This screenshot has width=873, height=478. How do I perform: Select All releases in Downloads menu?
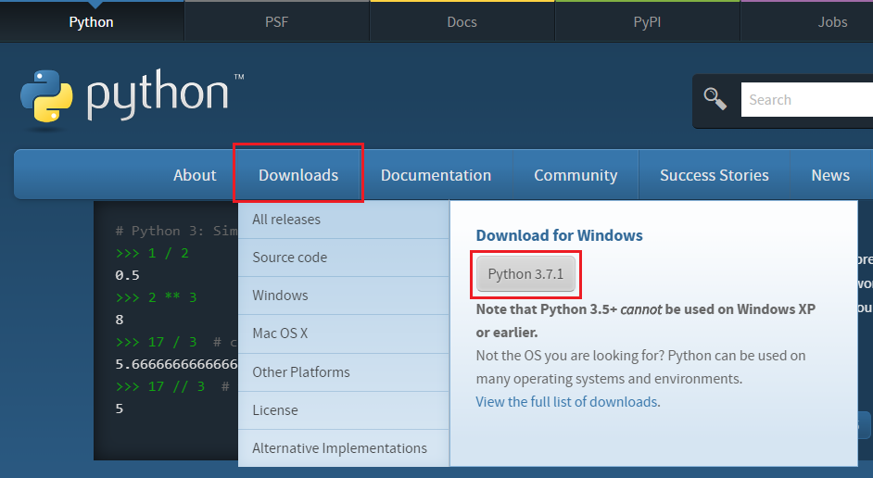344,220
